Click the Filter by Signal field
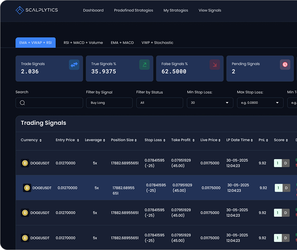This screenshot has height=250, width=297. 109,103
